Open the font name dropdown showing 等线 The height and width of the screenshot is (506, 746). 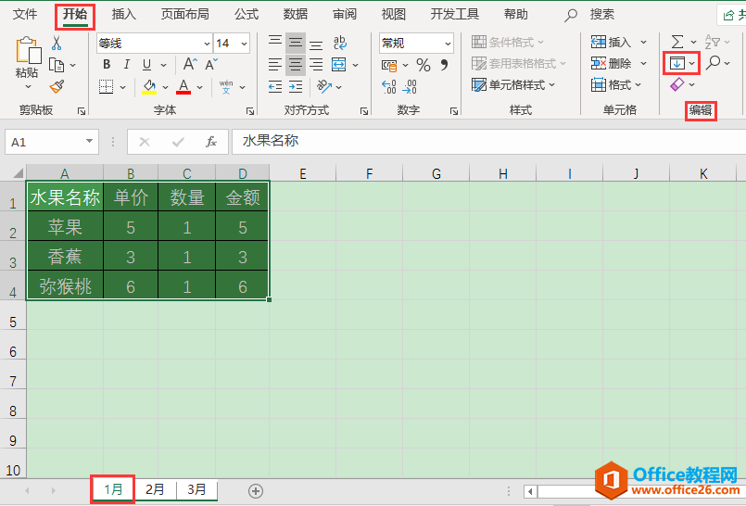coord(154,44)
